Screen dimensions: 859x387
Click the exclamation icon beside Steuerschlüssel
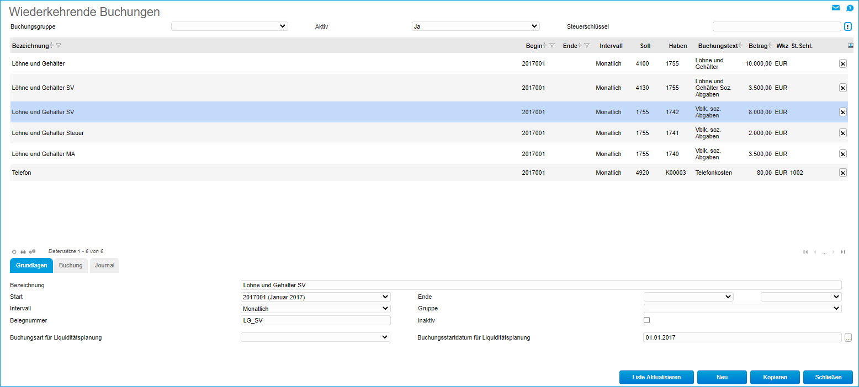(848, 26)
